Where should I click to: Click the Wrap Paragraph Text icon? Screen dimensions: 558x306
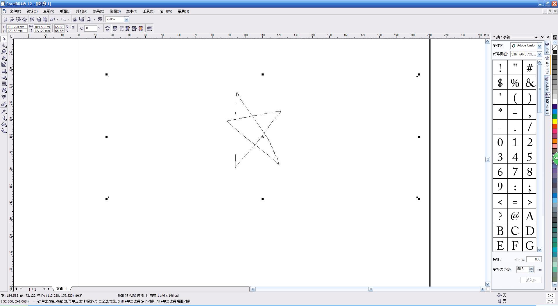[x=149, y=28]
